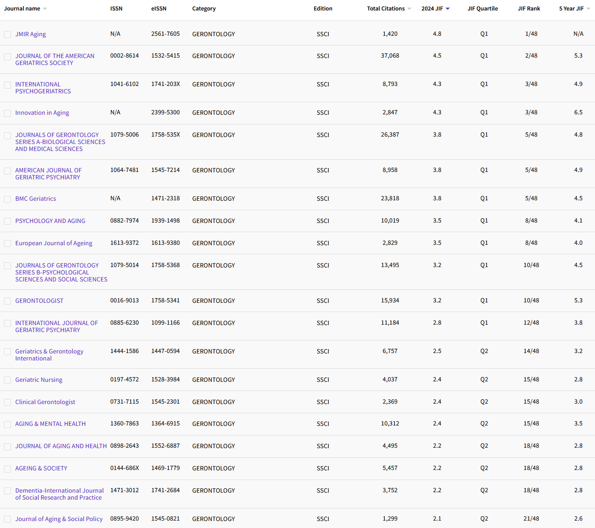Click the Edition column header
Viewport: 595px width, 528px height.
coord(323,9)
